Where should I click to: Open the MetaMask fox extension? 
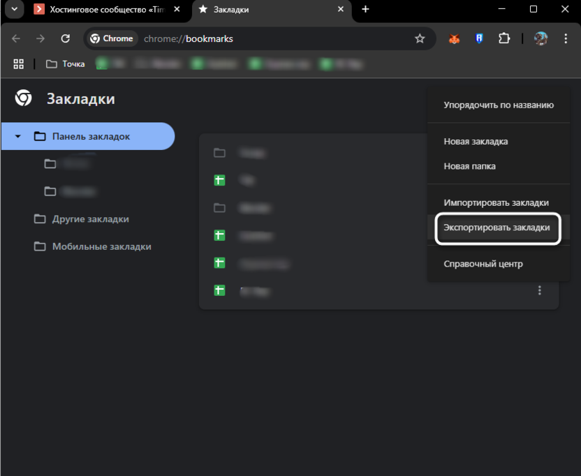pyautogui.click(x=455, y=38)
